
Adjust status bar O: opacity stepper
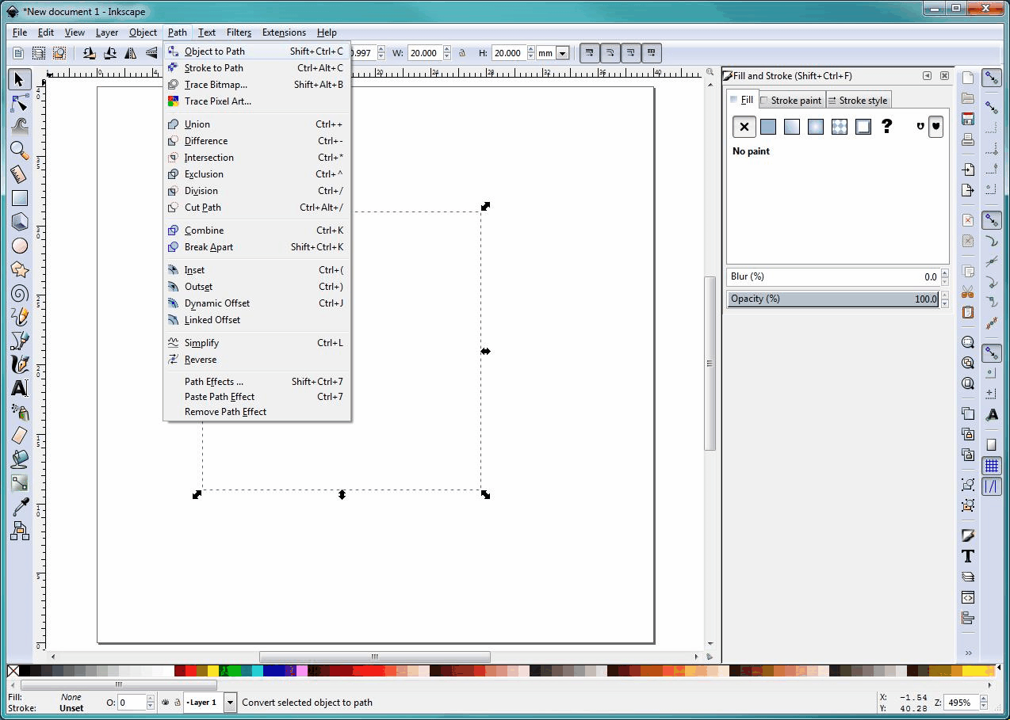[150, 703]
